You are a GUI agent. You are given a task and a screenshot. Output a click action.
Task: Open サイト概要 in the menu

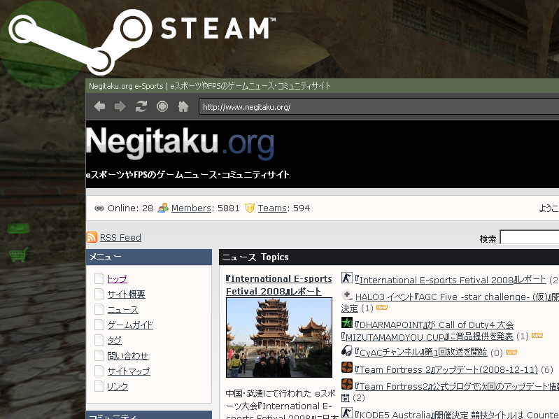tap(127, 294)
